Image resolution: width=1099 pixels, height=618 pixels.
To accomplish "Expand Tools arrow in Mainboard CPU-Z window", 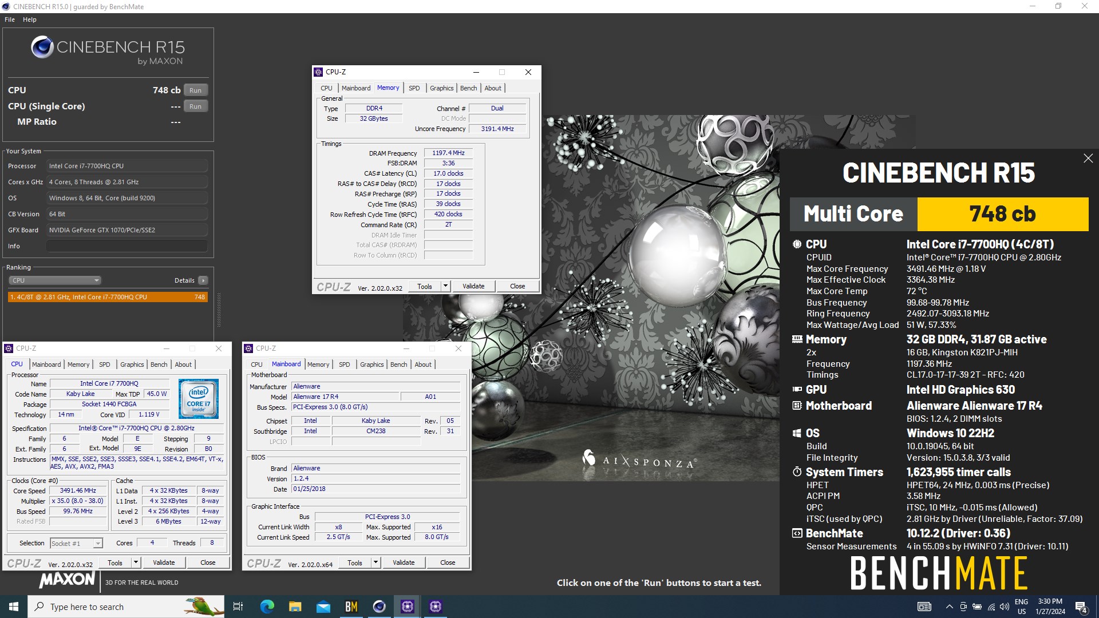I will pyautogui.click(x=375, y=562).
